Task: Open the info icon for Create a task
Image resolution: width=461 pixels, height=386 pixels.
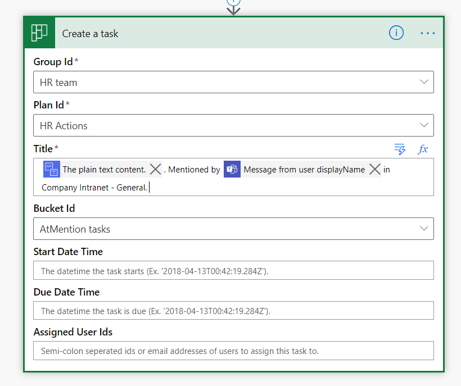Action: pyautogui.click(x=396, y=33)
